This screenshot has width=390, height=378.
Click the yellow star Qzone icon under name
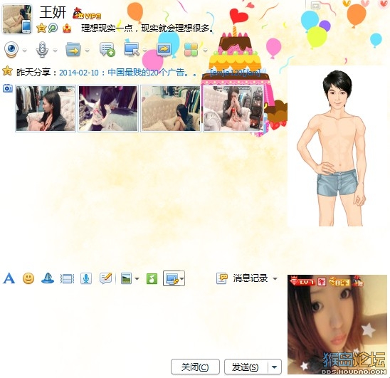coord(41,28)
